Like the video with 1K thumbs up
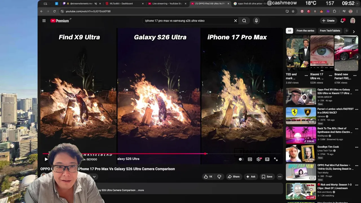This screenshot has height=203, width=361. tap(208, 177)
